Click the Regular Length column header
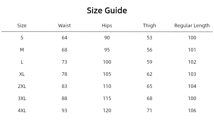The height and width of the screenshot is (120, 214). [192, 26]
